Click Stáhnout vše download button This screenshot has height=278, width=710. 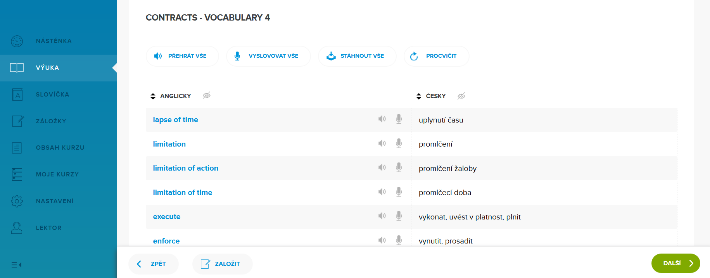click(357, 56)
